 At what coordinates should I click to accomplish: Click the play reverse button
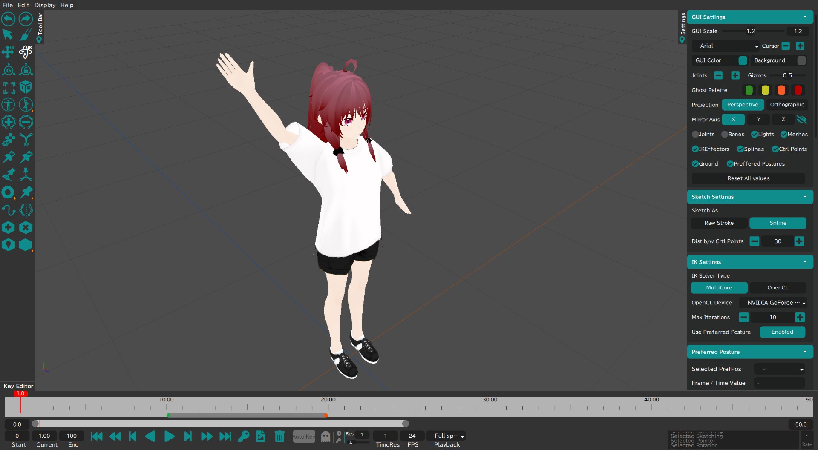click(x=150, y=436)
